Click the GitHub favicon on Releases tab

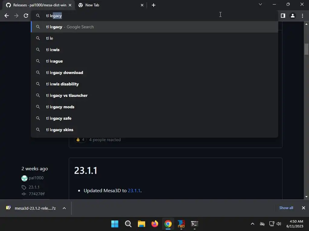coord(8,5)
